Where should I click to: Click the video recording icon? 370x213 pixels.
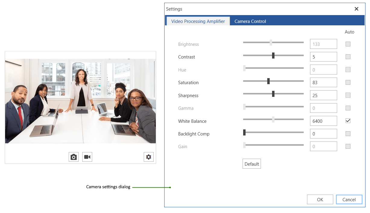pos(87,157)
